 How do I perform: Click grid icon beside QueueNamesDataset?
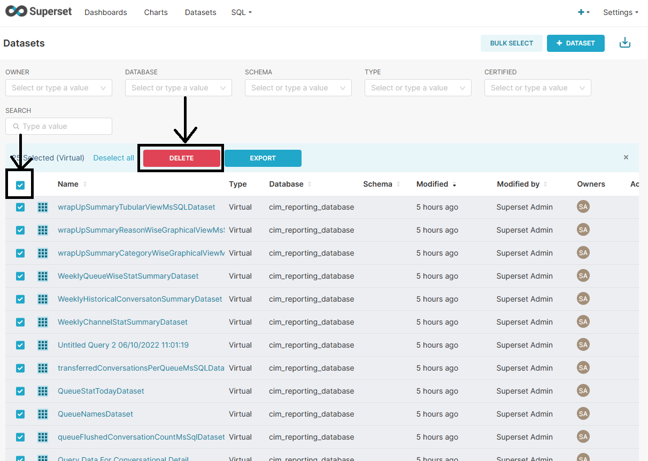(x=43, y=414)
